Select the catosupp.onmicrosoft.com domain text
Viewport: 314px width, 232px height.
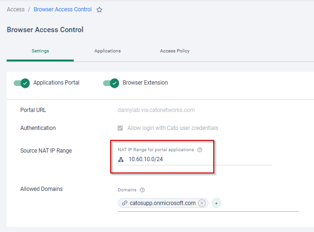[x=162, y=203]
